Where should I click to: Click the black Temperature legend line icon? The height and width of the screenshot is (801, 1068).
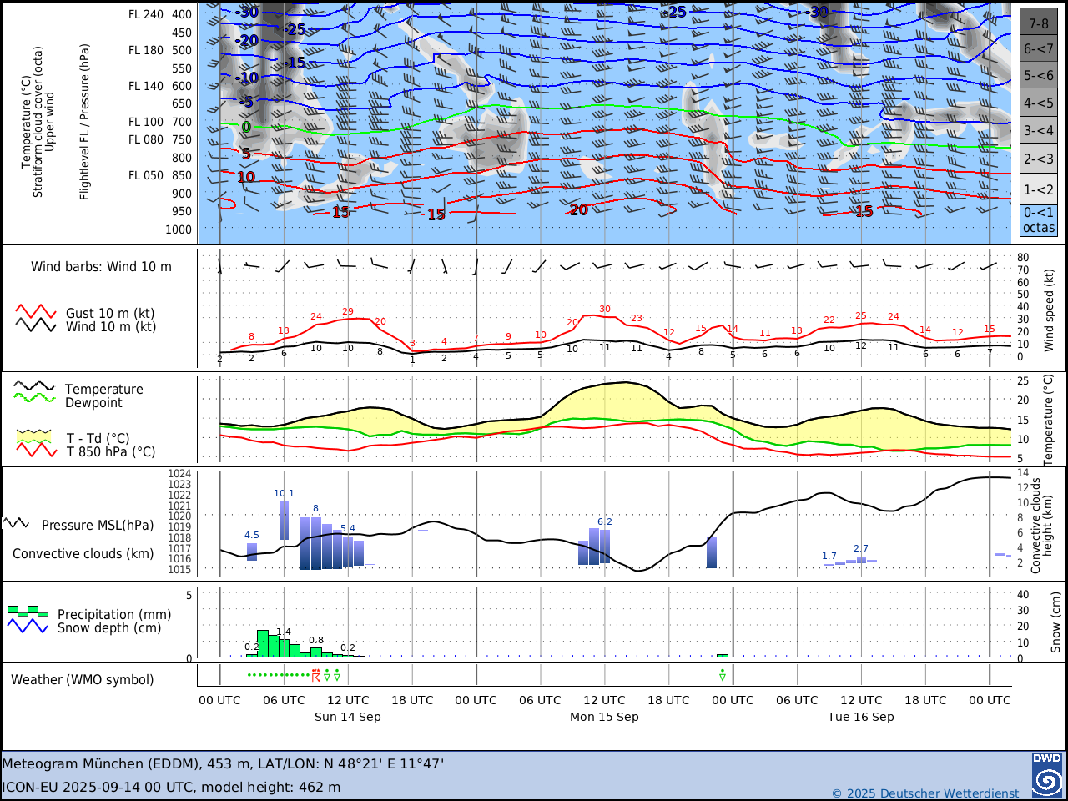[x=34, y=386]
